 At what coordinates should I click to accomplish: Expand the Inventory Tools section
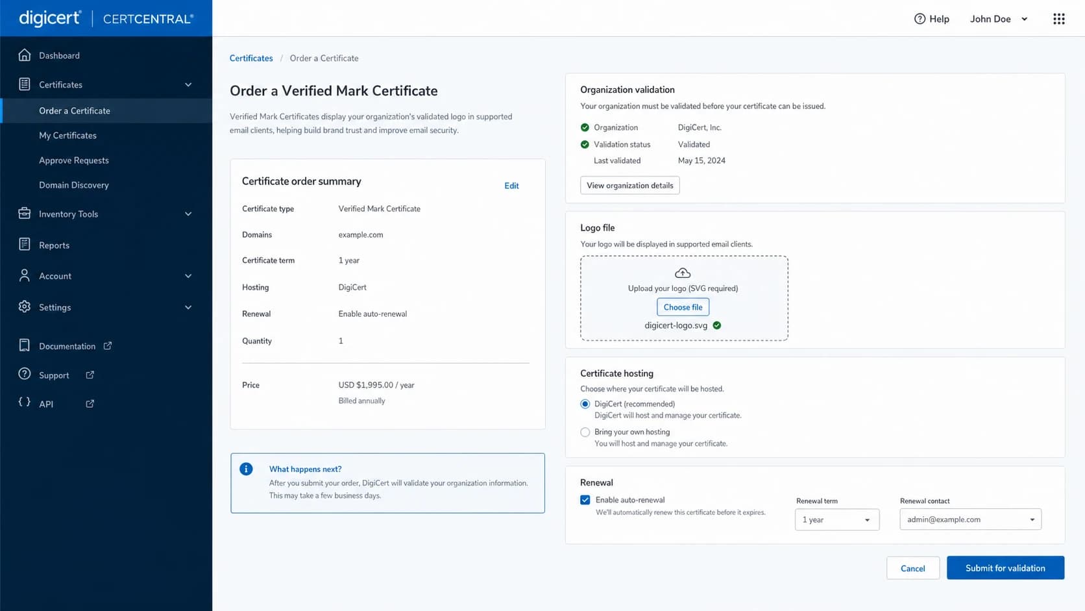click(188, 214)
